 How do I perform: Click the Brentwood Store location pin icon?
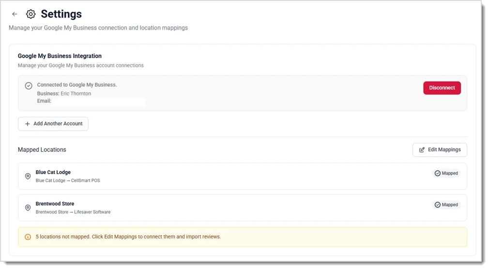pos(28,208)
